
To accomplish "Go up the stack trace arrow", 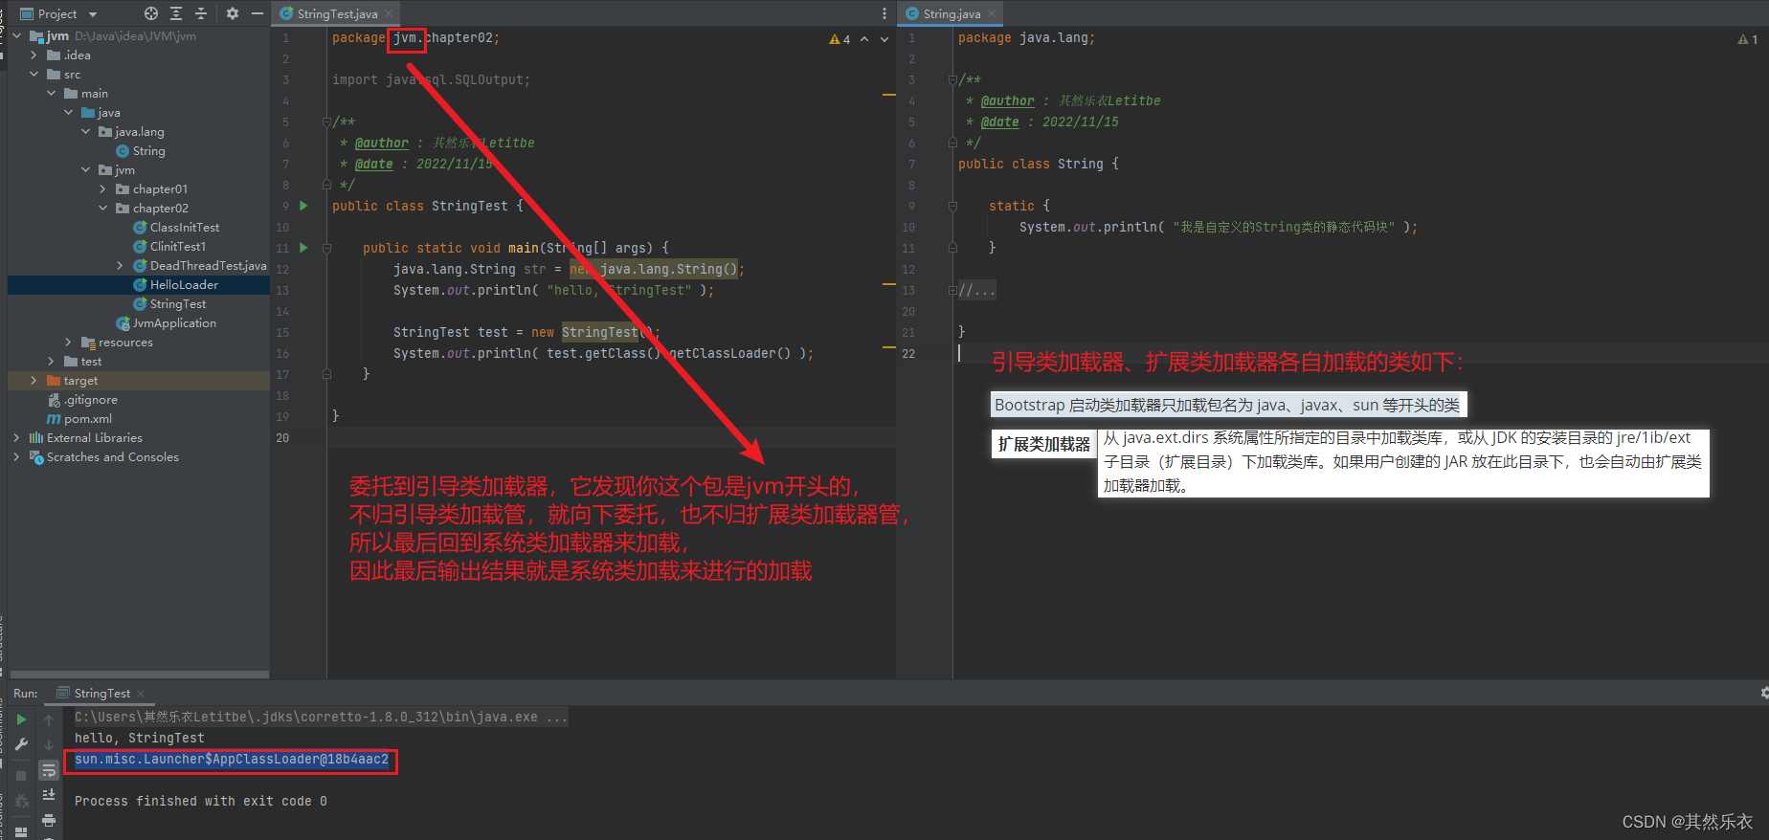I will (x=49, y=719).
